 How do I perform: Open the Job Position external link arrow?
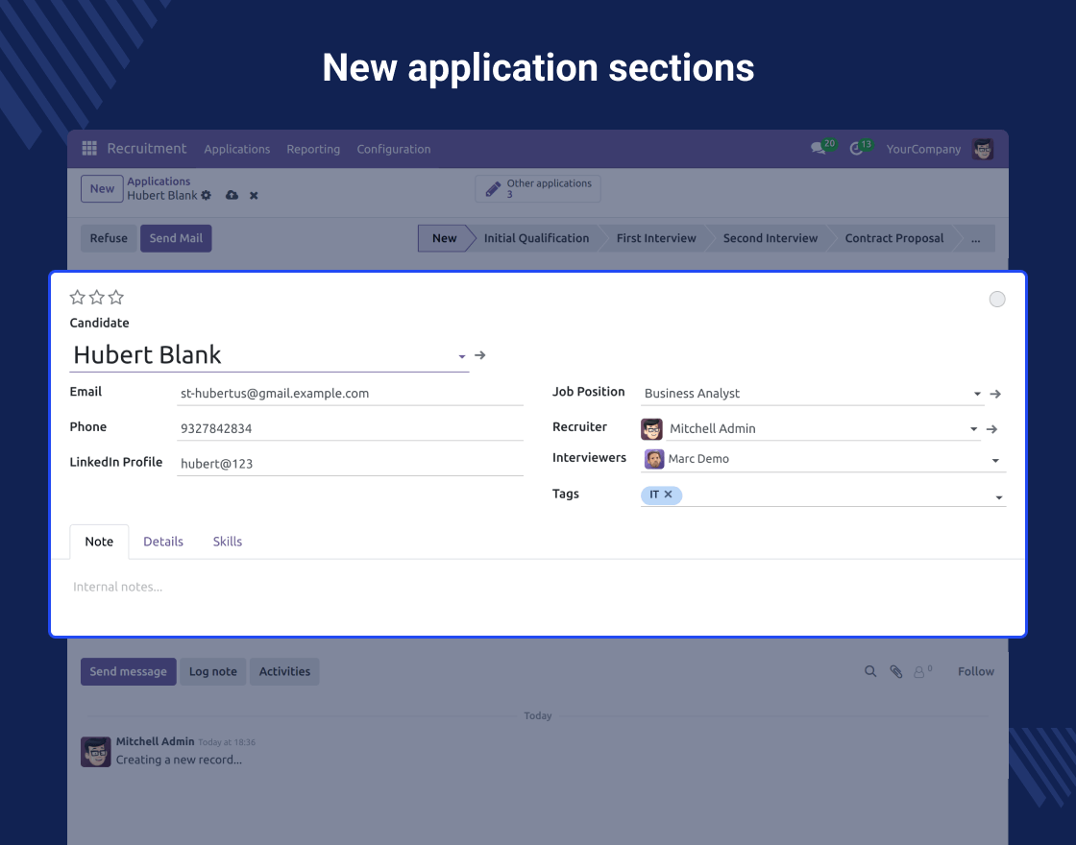[995, 394]
